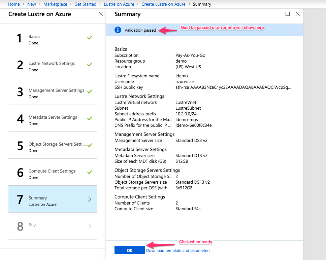Click the chevron on the Summary step
Image resolution: width=326 pixels, height=260 pixels.
[90, 199]
